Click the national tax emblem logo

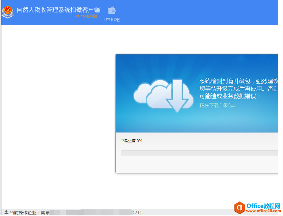(7, 12)
